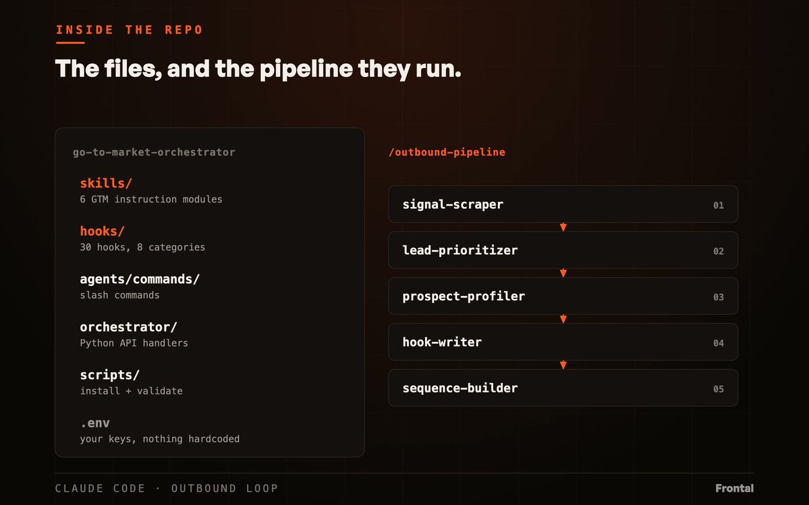The width and height of the screenshot is (809, 505).
Task: Click the sequence-builder pipeline step
Action: click(563, 388)
